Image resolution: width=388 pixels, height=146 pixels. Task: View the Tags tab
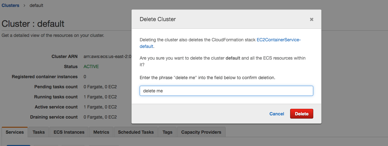tap(168, 132)
